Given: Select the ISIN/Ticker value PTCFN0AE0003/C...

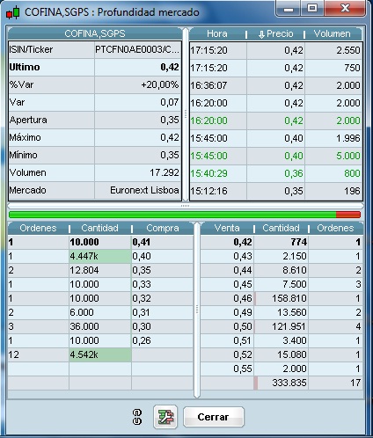Looking at the screenshot, I should tap(137, 49).
